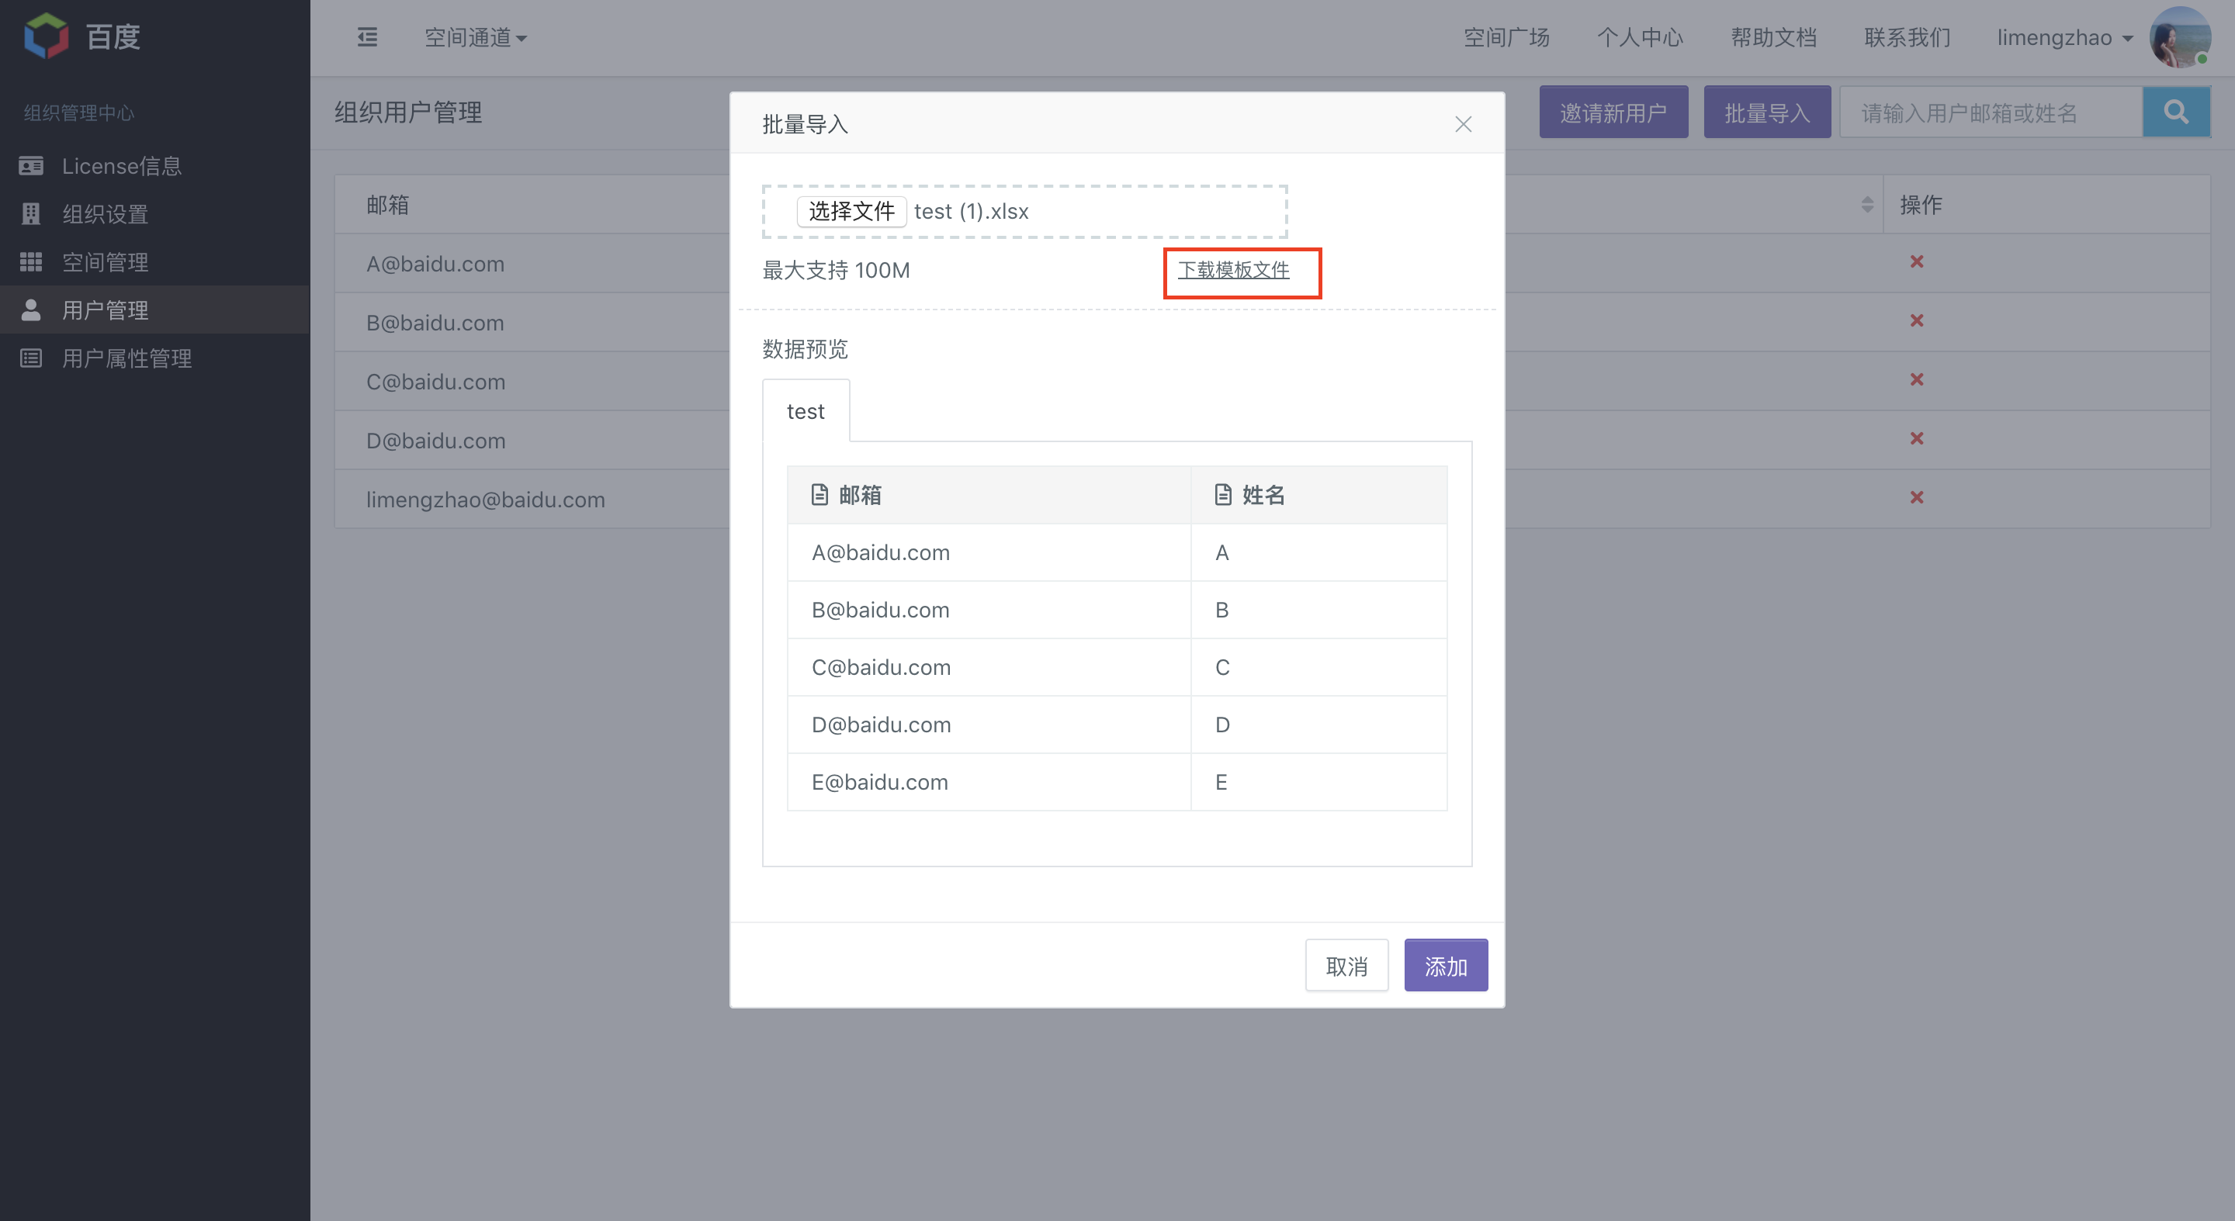Open License信息 in sidebar
Screen dimensions: 2235x1221
[x=122, y=166]
